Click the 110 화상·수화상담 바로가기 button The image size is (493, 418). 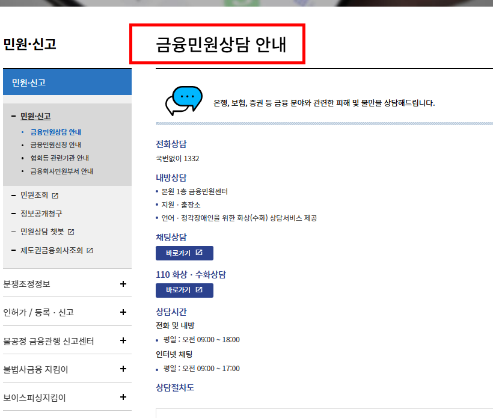[184, 290]
